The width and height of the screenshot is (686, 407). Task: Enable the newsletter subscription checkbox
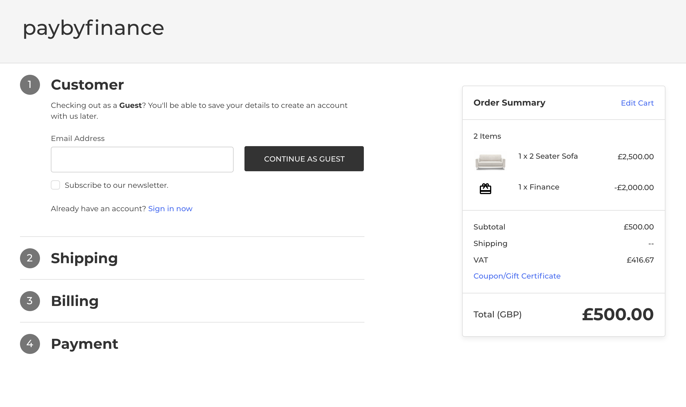(x=55, y=185)
